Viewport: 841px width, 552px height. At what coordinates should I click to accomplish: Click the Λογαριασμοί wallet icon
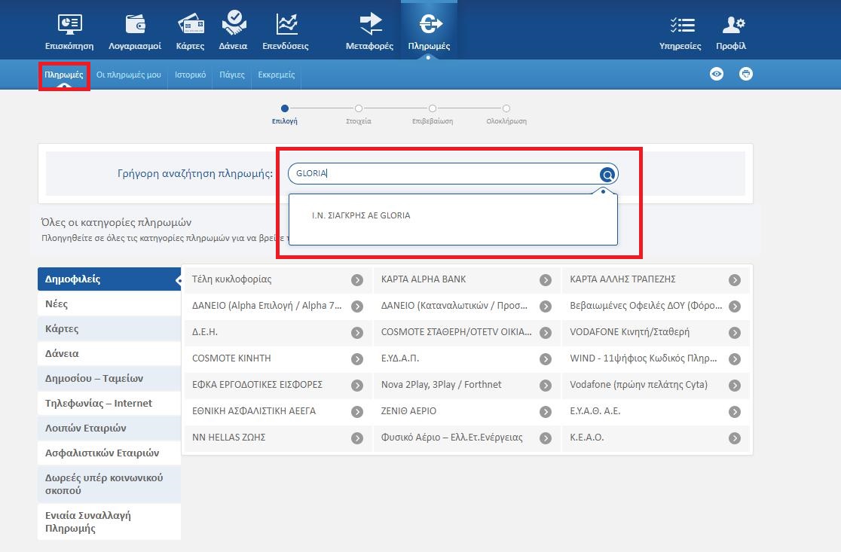[x=135, y=25]
